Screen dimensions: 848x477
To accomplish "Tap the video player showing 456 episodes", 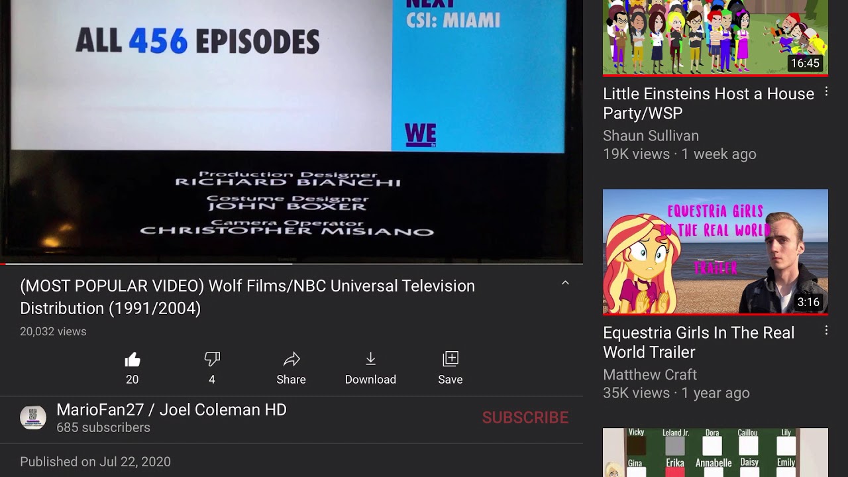I will (x=291, y=131).
